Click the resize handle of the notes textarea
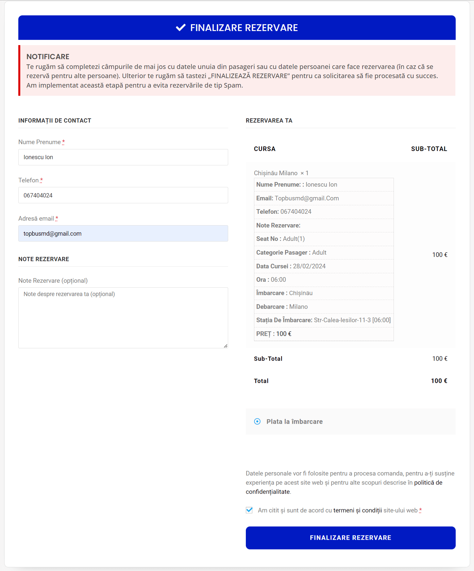 226,346
